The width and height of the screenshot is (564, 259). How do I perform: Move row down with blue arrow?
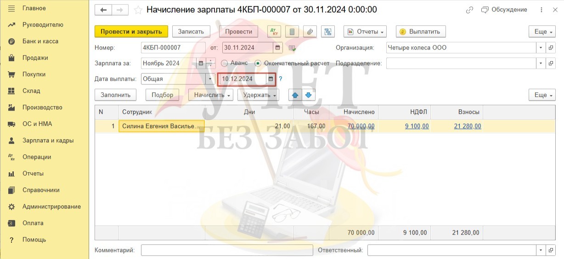point(308,95)
